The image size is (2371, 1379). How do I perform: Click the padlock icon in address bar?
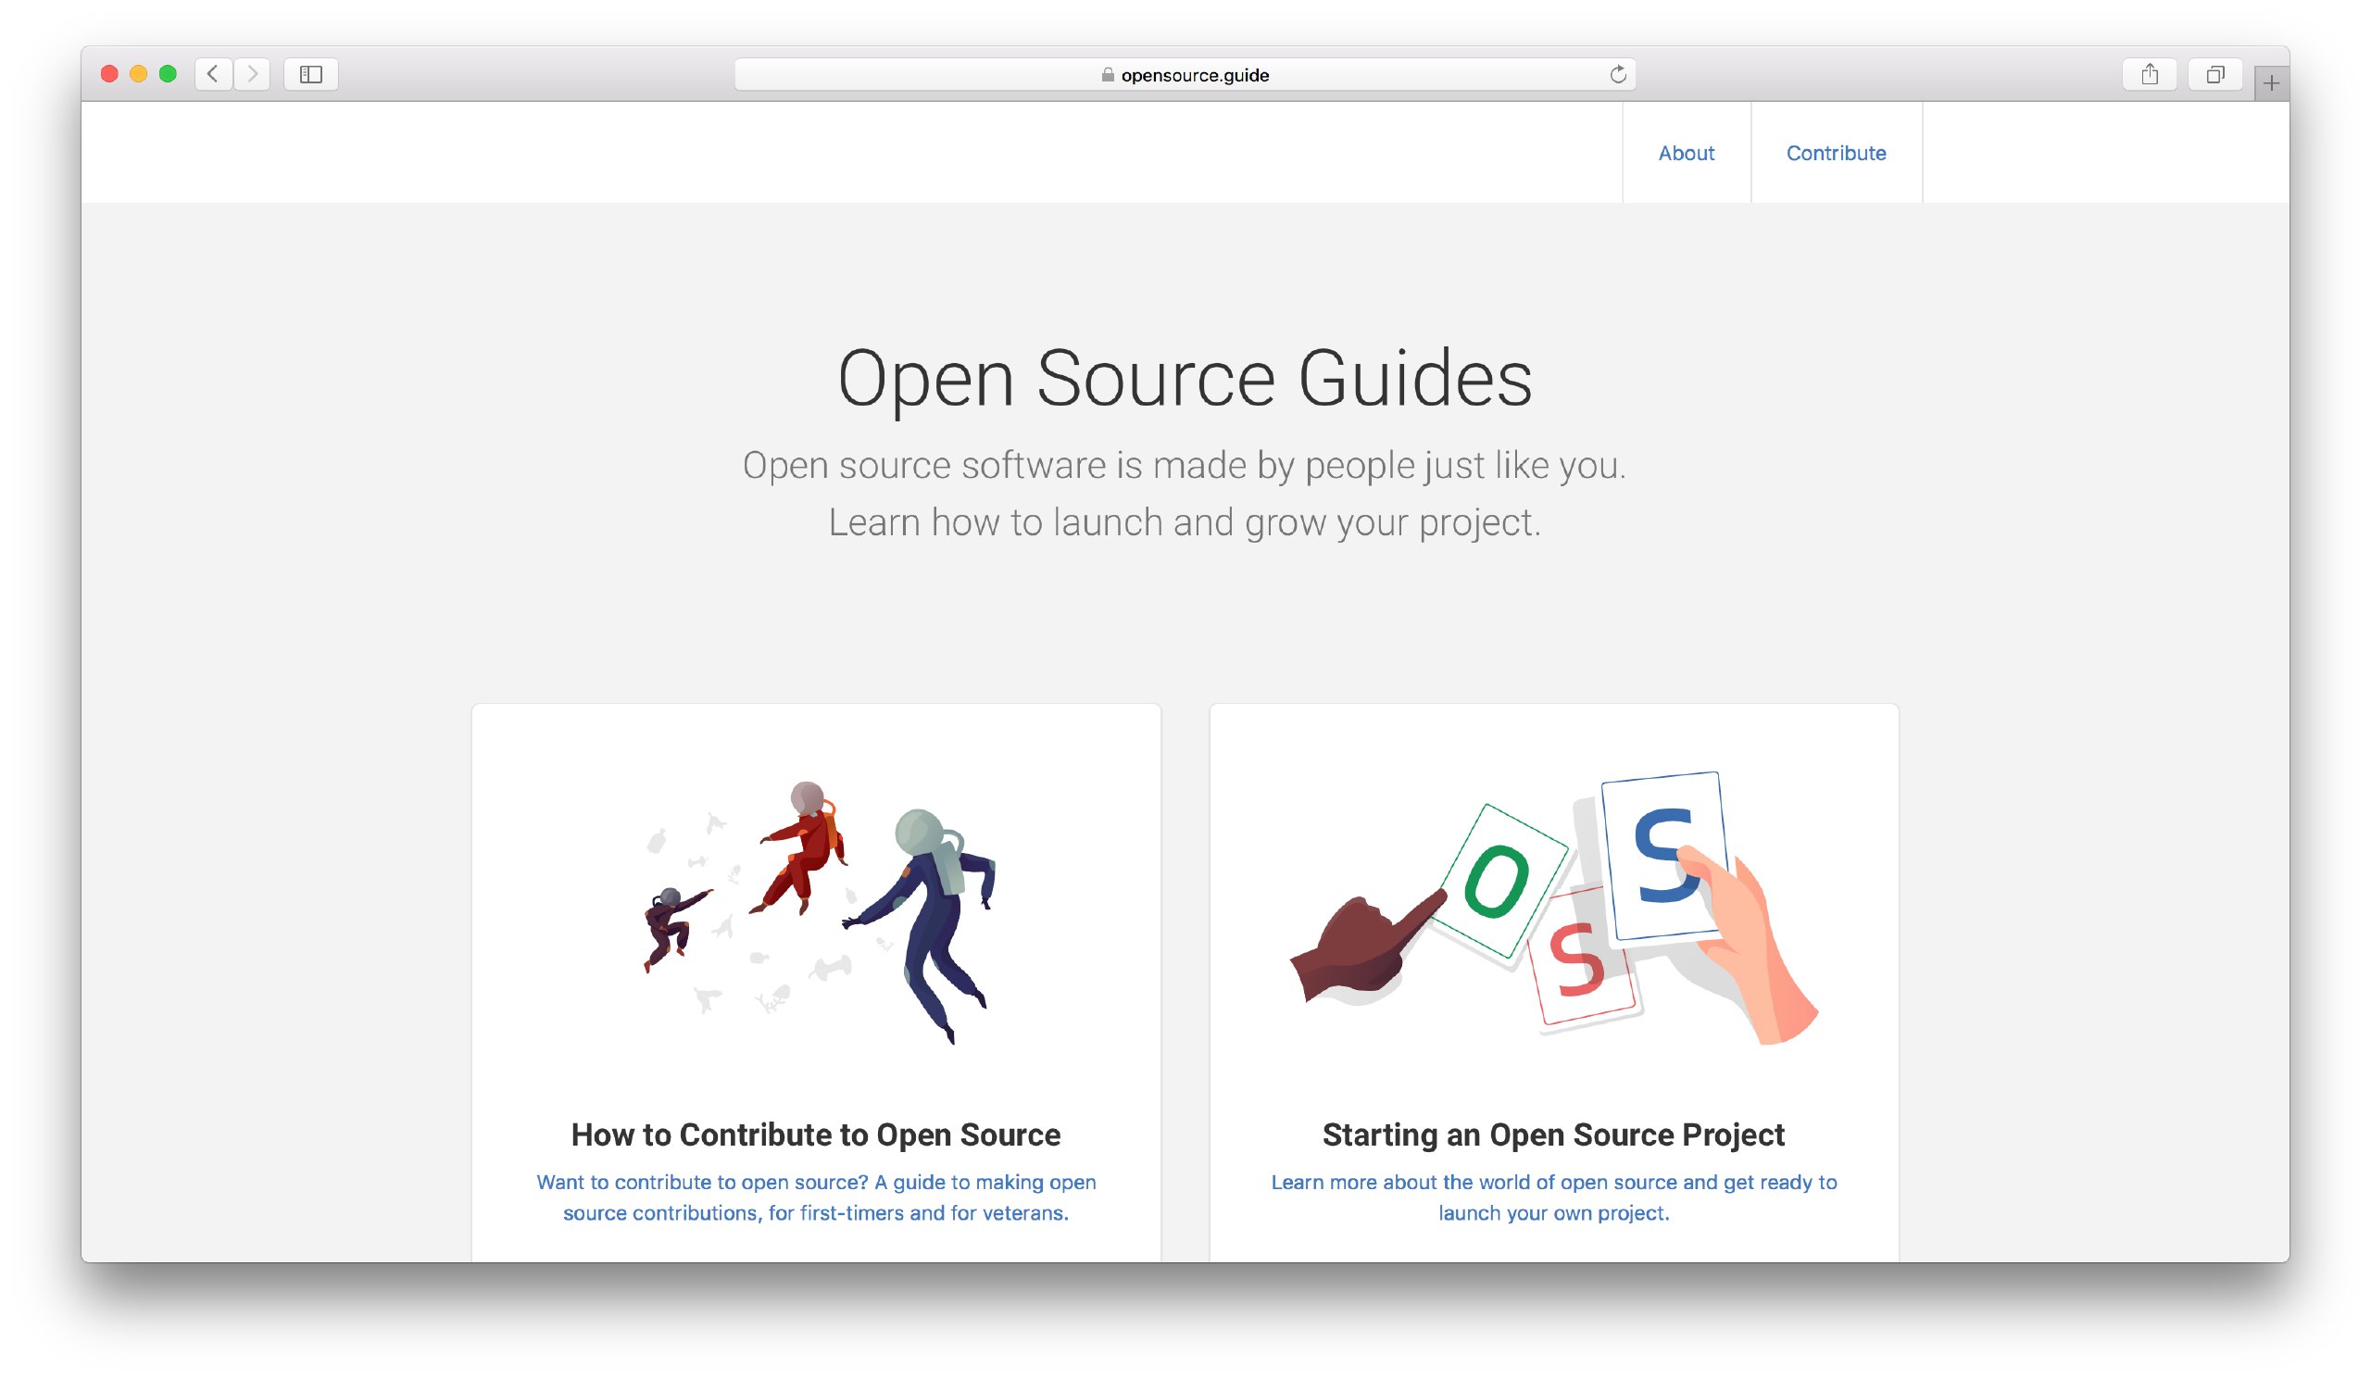click(x=1109, y=75)
